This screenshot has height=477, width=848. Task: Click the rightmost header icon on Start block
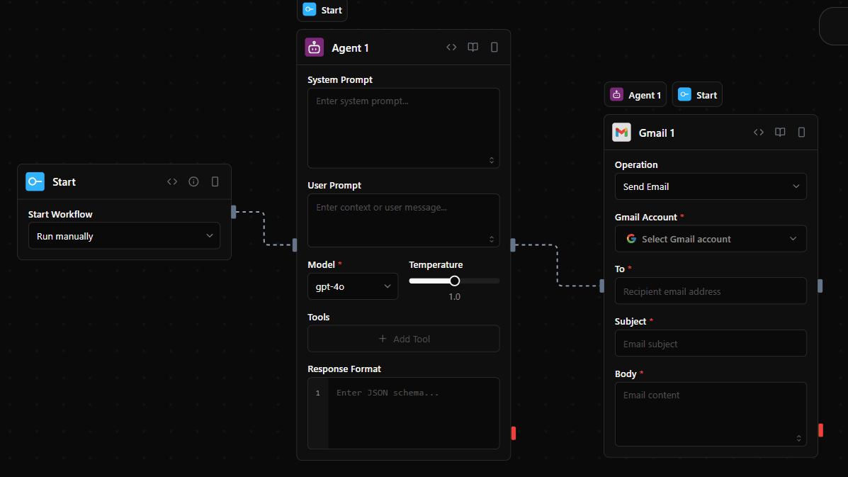click(x=215, y=182)
